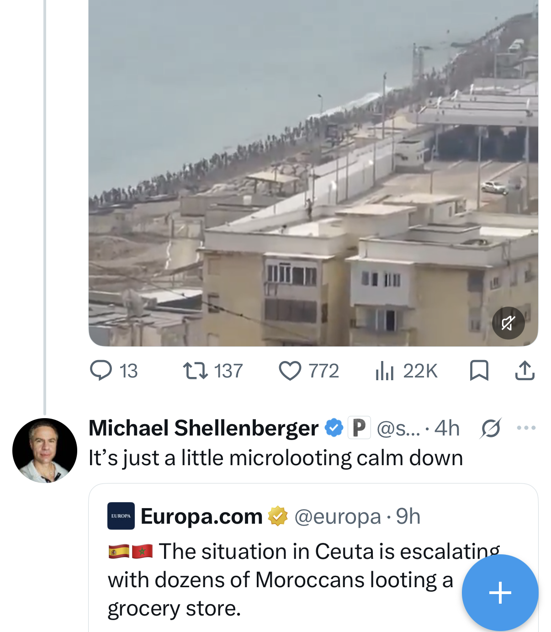Repost the video tweet with 137 reposts
551x632 pixels.
pyautogui.click(x=212, y=371)
